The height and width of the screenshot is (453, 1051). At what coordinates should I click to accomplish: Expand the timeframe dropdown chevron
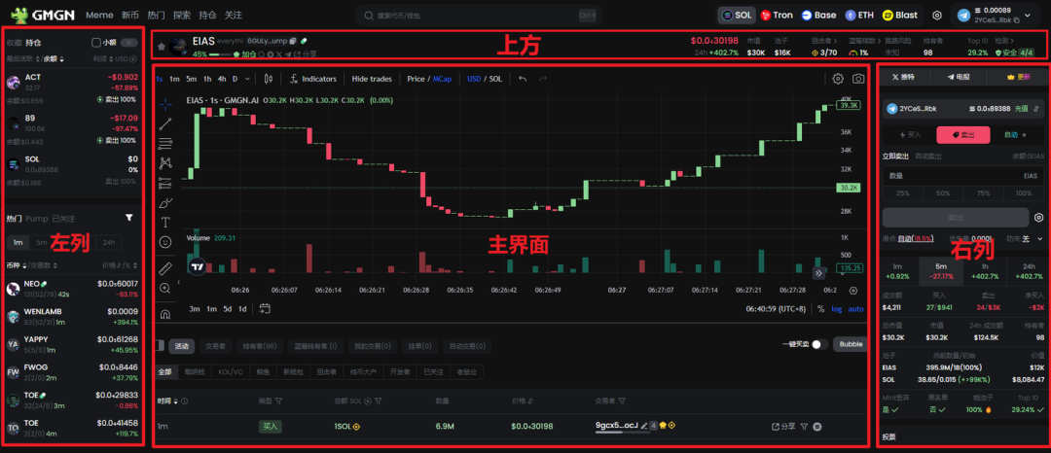(x=248, y=79)
